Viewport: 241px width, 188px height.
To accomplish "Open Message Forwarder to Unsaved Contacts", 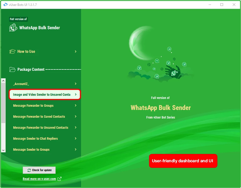I will (45, 127).
